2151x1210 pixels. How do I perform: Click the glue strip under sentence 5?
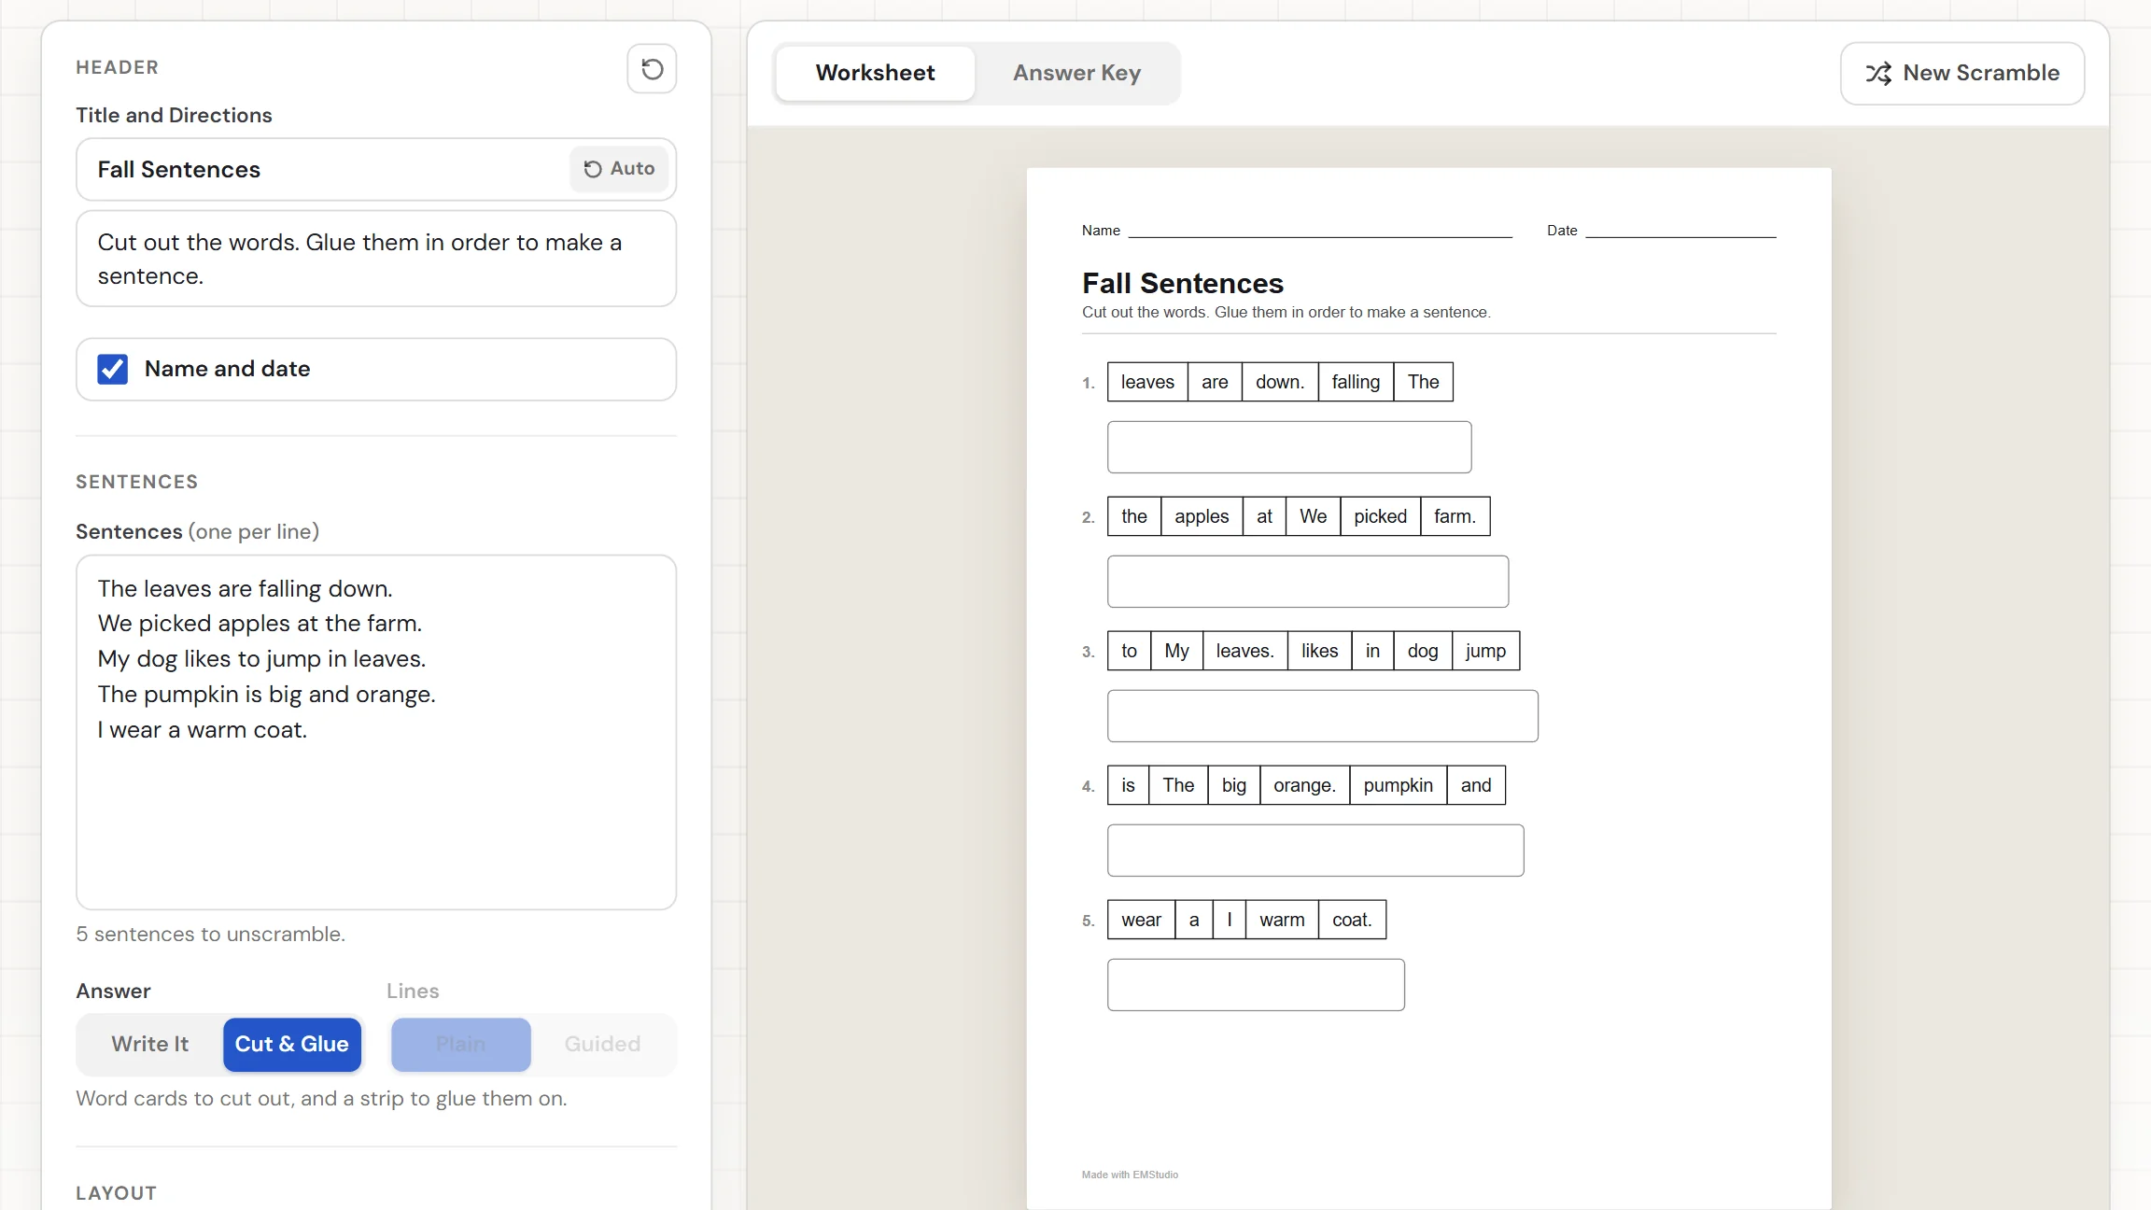tap(1256, 985)
